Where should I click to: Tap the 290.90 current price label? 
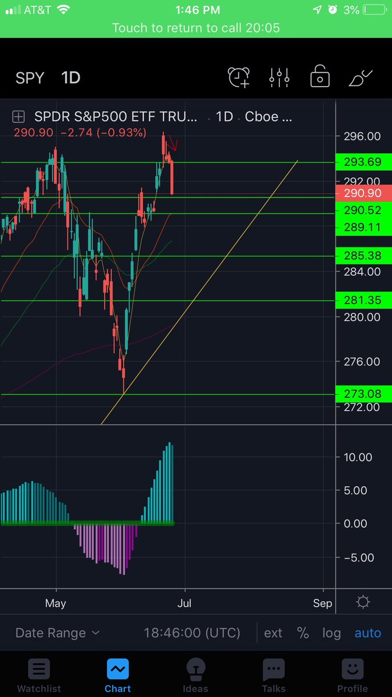(x=364, y=193)
